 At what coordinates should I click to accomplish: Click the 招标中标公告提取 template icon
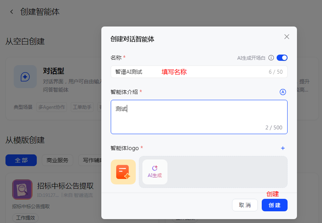coord(22,189)
